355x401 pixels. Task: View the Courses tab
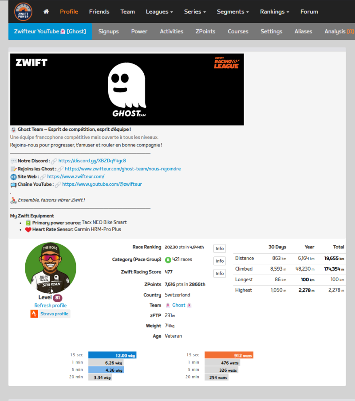click(238, 31)
